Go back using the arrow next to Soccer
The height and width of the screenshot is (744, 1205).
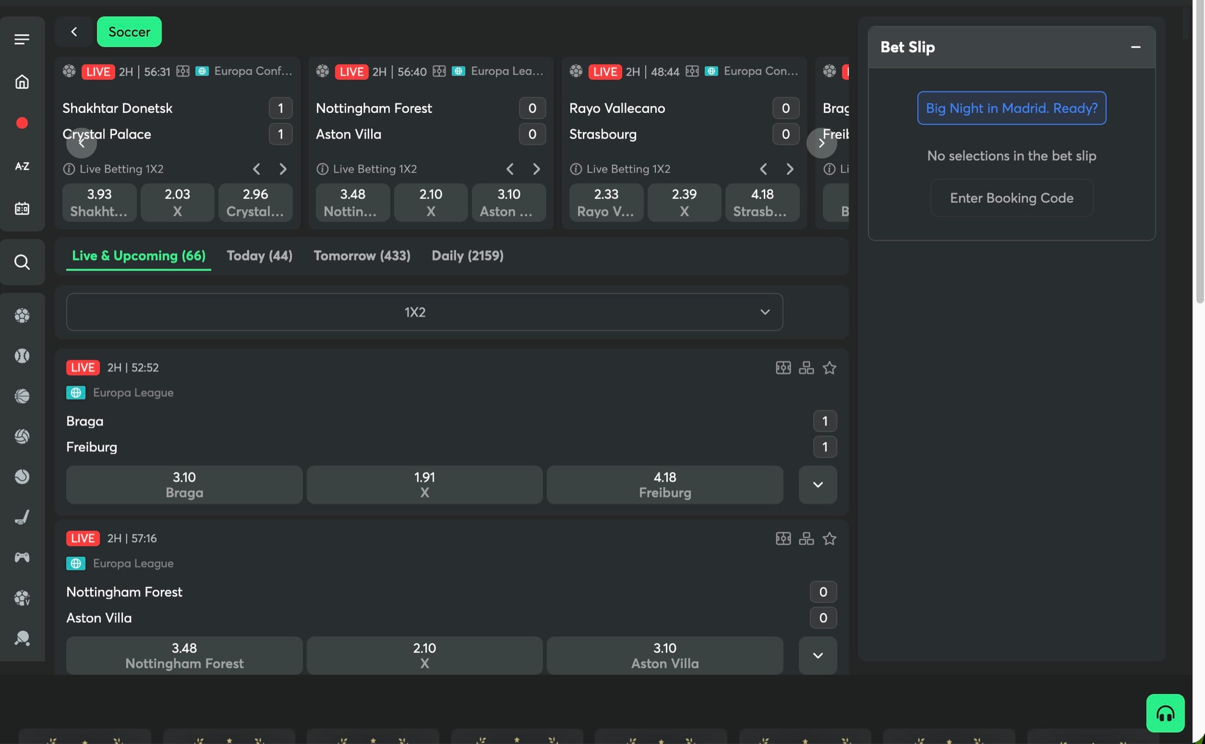coord(74,32)
